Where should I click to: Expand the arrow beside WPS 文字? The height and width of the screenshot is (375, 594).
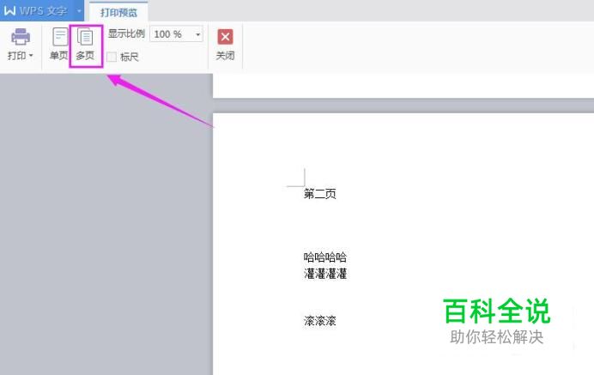pyautogui.click(x=79, y=10)
